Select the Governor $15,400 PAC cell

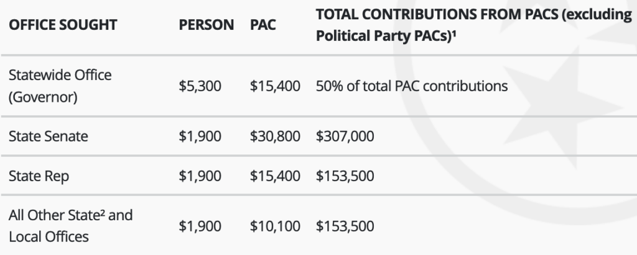275,86
